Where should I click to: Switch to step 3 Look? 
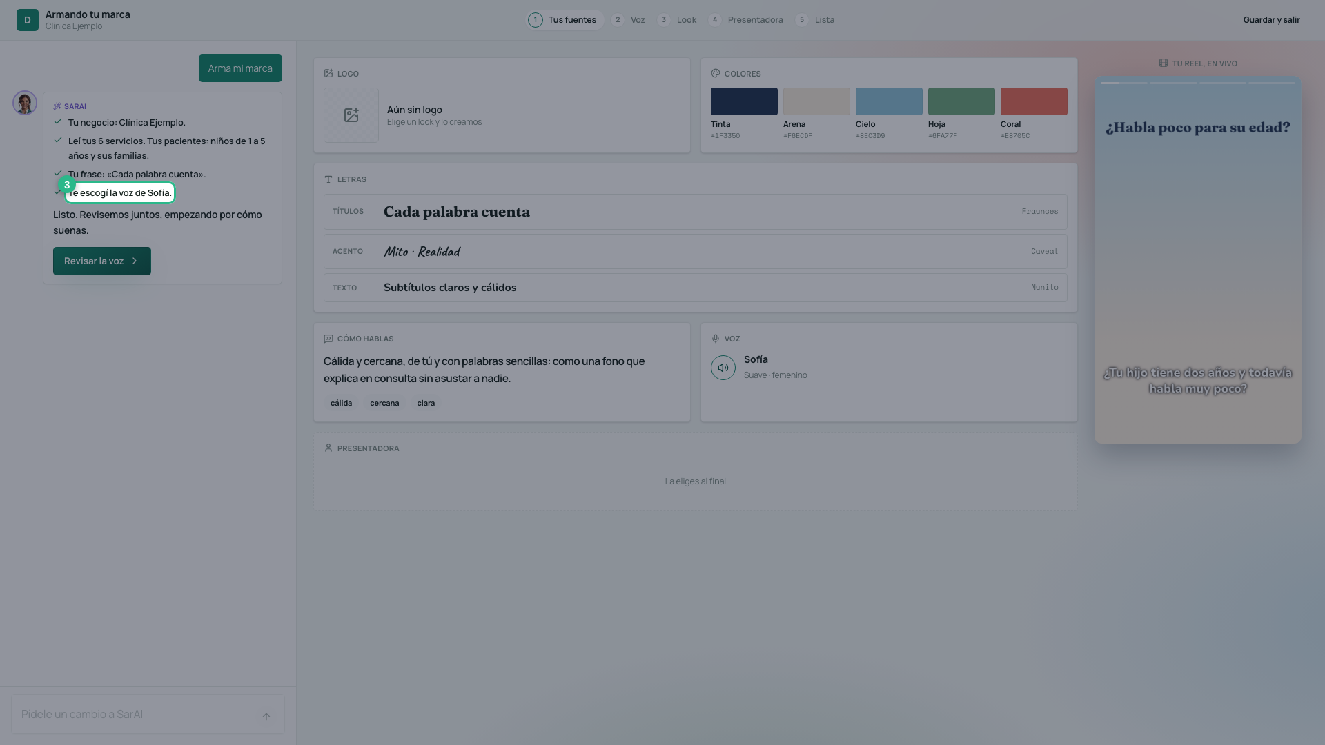pos(677,20)
